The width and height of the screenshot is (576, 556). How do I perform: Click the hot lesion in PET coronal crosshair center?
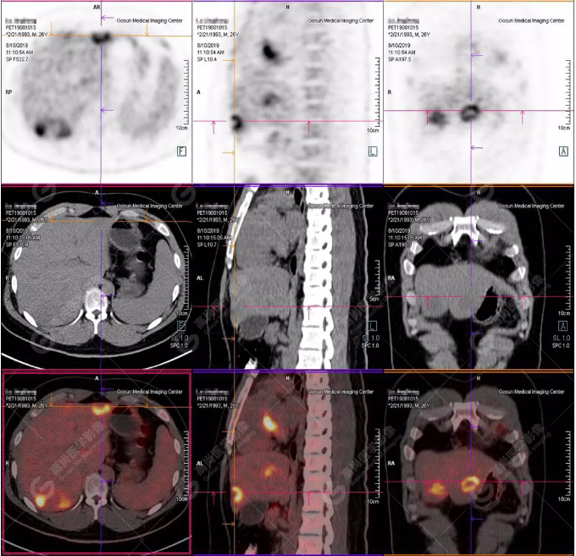[470, 110]
